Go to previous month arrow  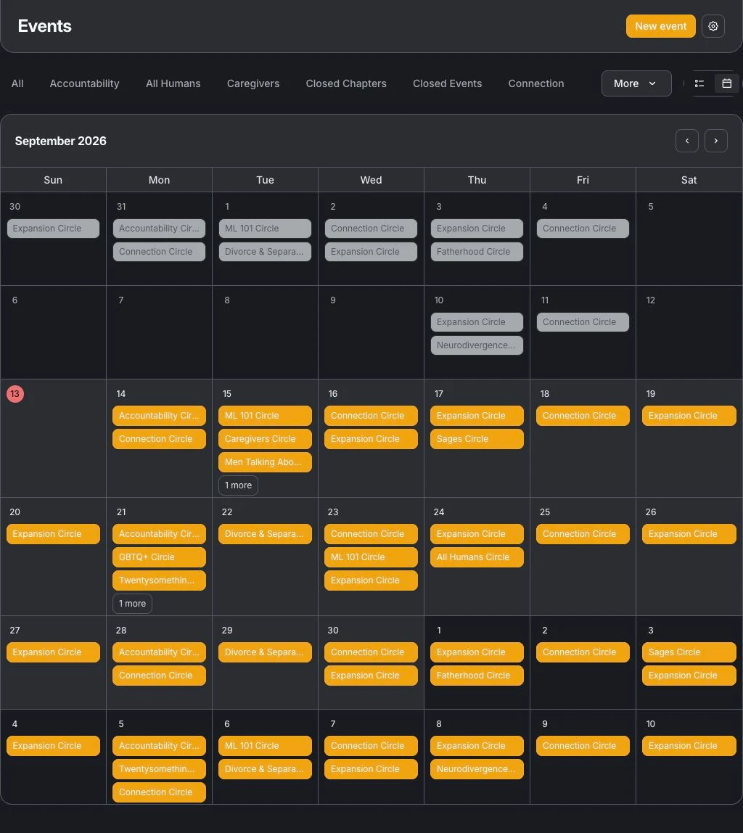coord(686,141)
